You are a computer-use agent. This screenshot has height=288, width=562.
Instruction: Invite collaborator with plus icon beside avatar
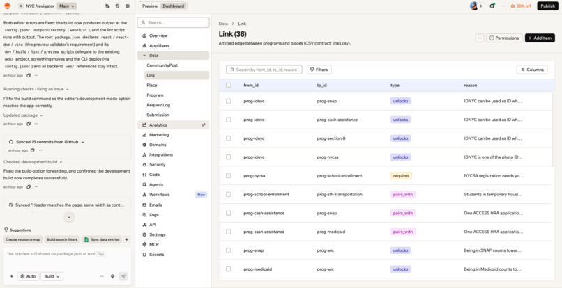481,6
